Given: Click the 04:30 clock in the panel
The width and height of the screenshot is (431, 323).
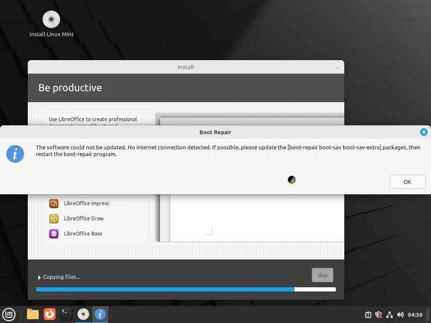Looking at the screenshot, I should (x=415, y=315).
